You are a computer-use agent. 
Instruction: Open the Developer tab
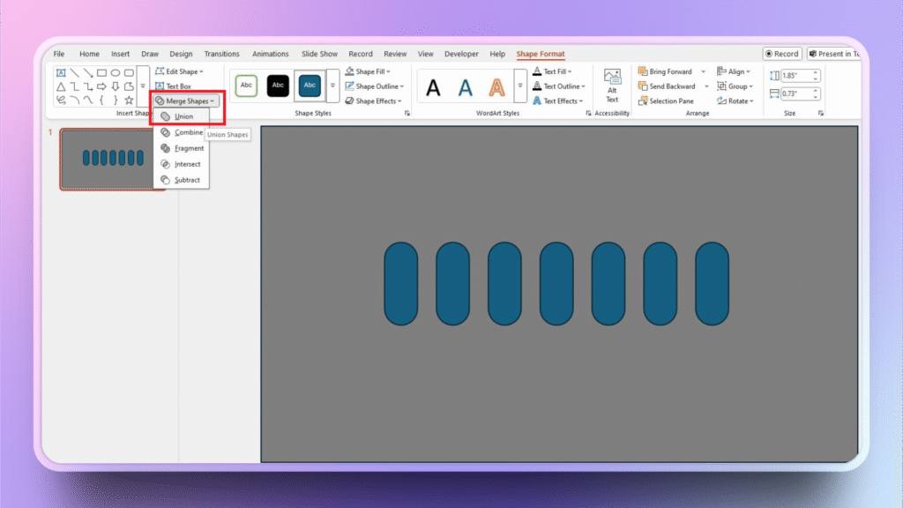(x=461, y=54)
